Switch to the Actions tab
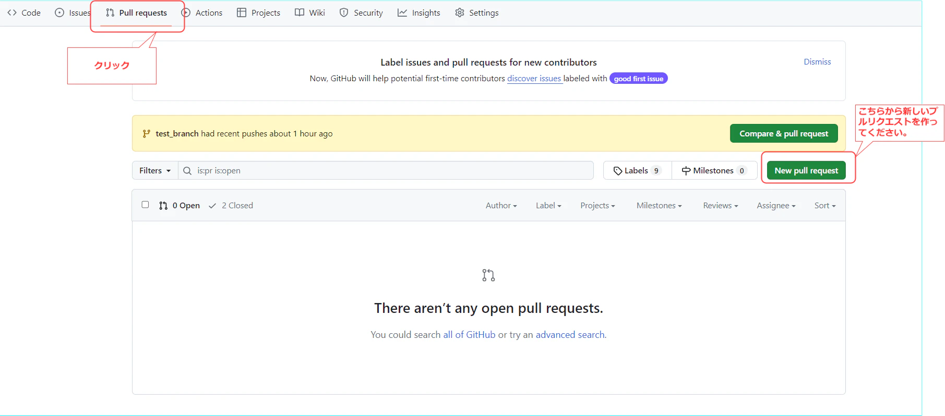Screen dimensions: 945x416 pos(202,12)
